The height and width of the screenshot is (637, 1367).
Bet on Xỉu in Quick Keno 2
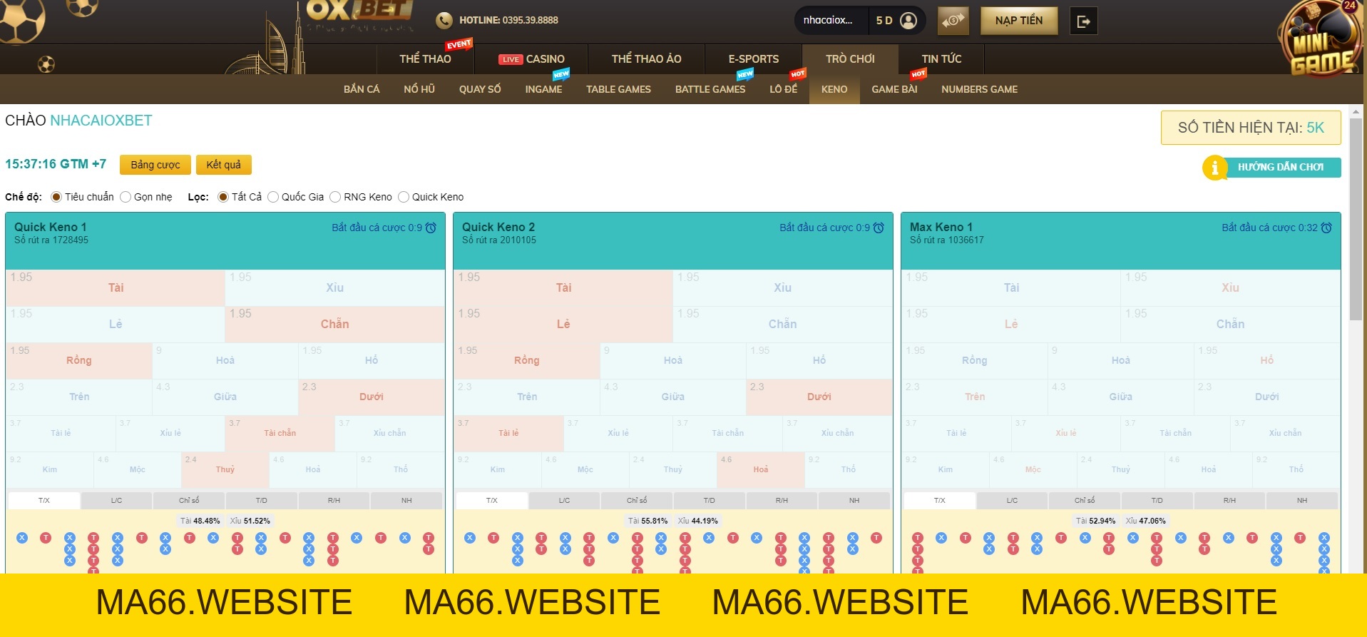click(783, 288)
